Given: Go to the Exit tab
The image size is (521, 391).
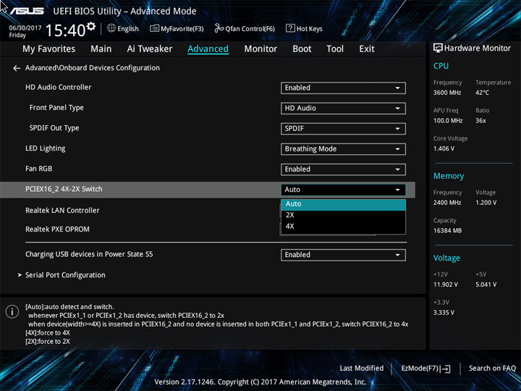Looking at the screenshot, I should (367, 49).
